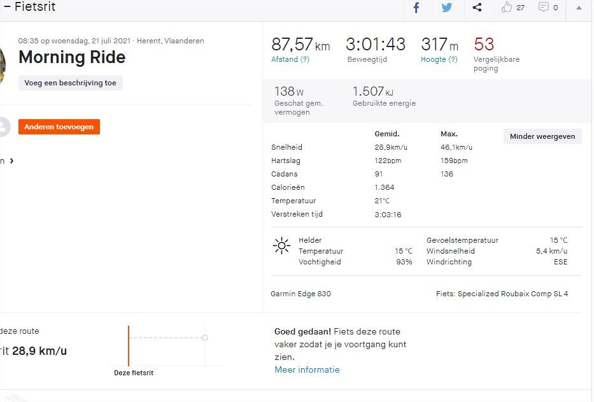Open the Afstand (?) help link
594x402 pixels.
click(290, 59)
